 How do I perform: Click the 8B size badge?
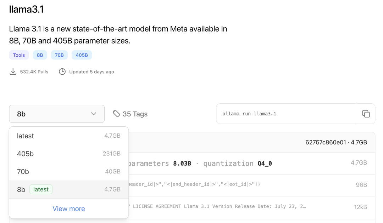click(x=40, y=55)
